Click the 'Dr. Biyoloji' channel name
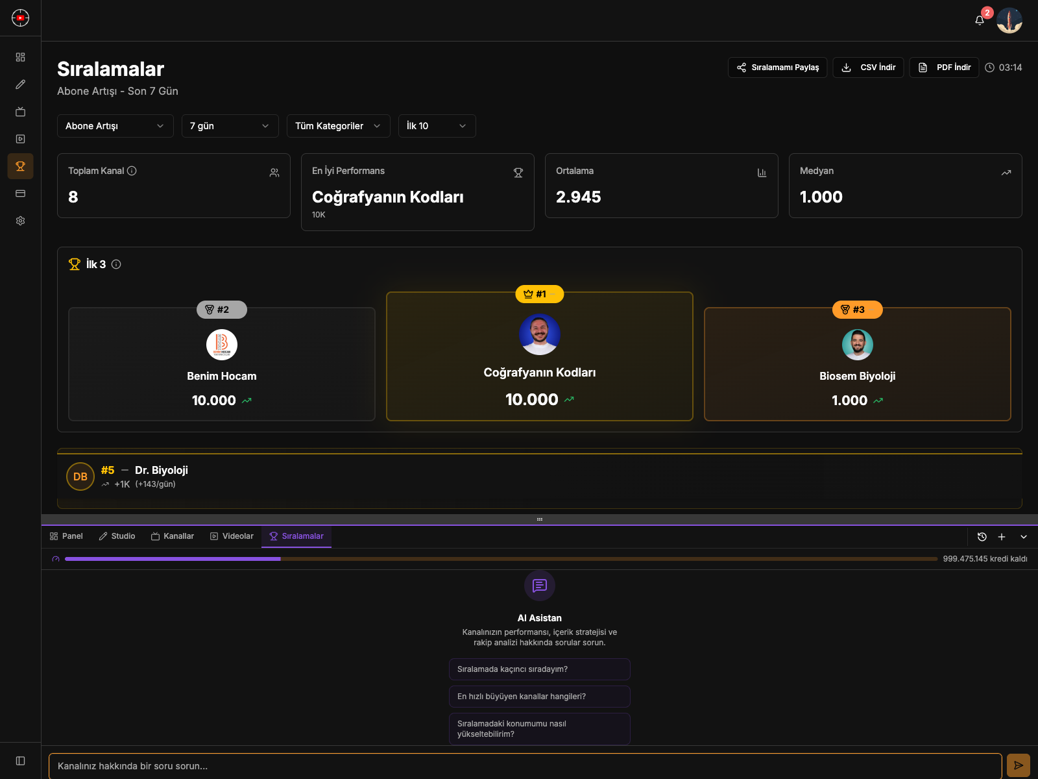 click(x=162, y=470)
